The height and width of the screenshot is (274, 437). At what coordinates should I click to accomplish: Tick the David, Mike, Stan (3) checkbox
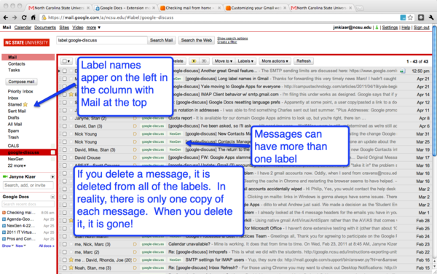[64, 149]
